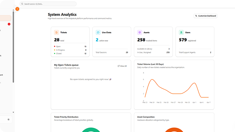Click the Ticket Priority Distribution heading
The height and width of the screenshot is (132, 235).
(66, 117)
